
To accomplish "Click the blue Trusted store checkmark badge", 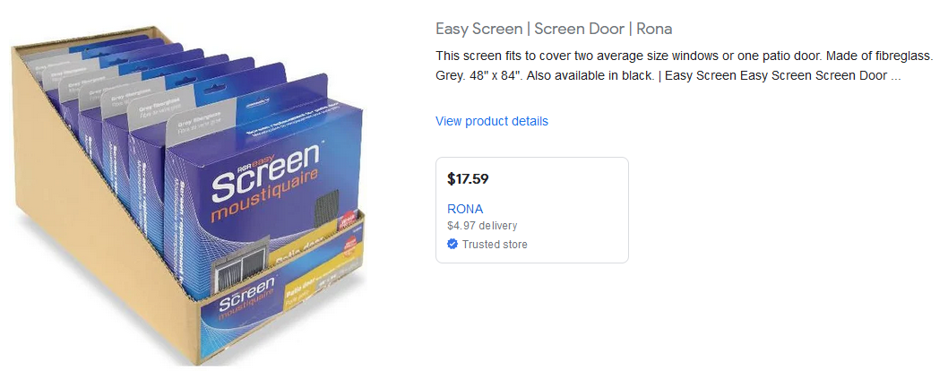I will (452, 245).
